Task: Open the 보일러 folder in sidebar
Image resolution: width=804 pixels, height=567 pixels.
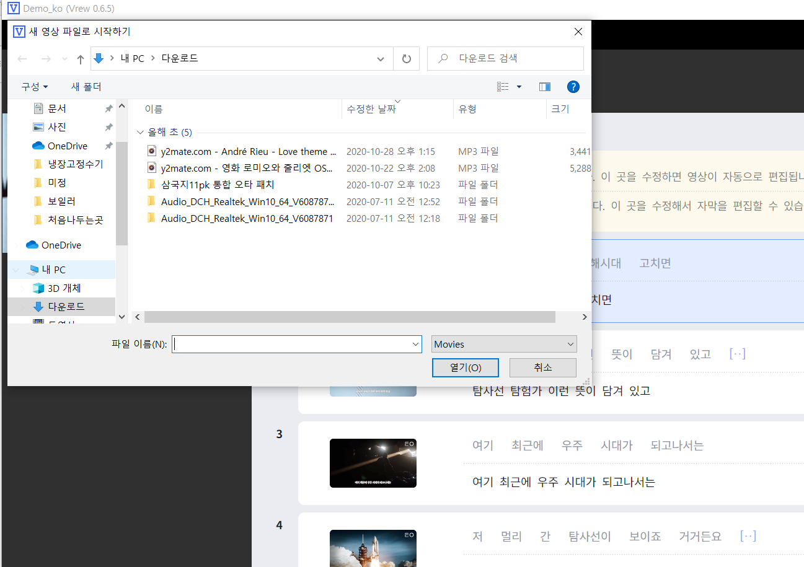Action: (61, 201)
